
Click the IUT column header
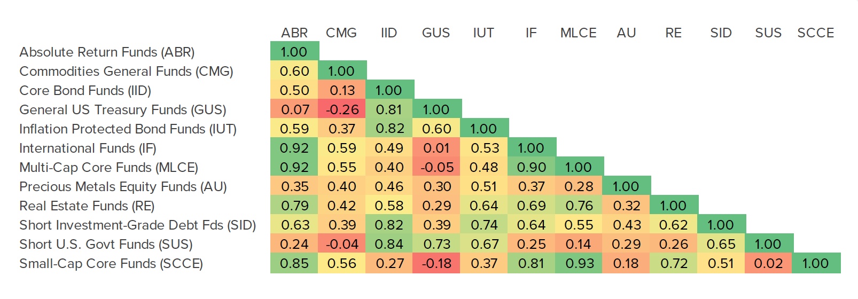(x=483, y=33)
